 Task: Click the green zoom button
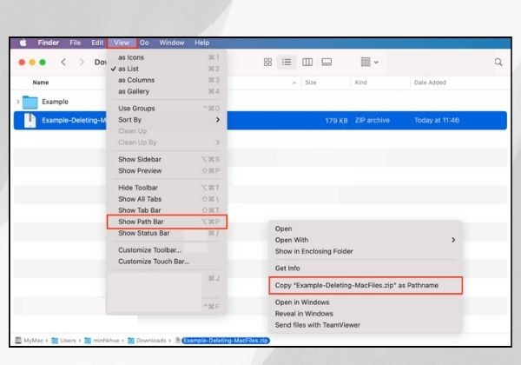point(43,63)
